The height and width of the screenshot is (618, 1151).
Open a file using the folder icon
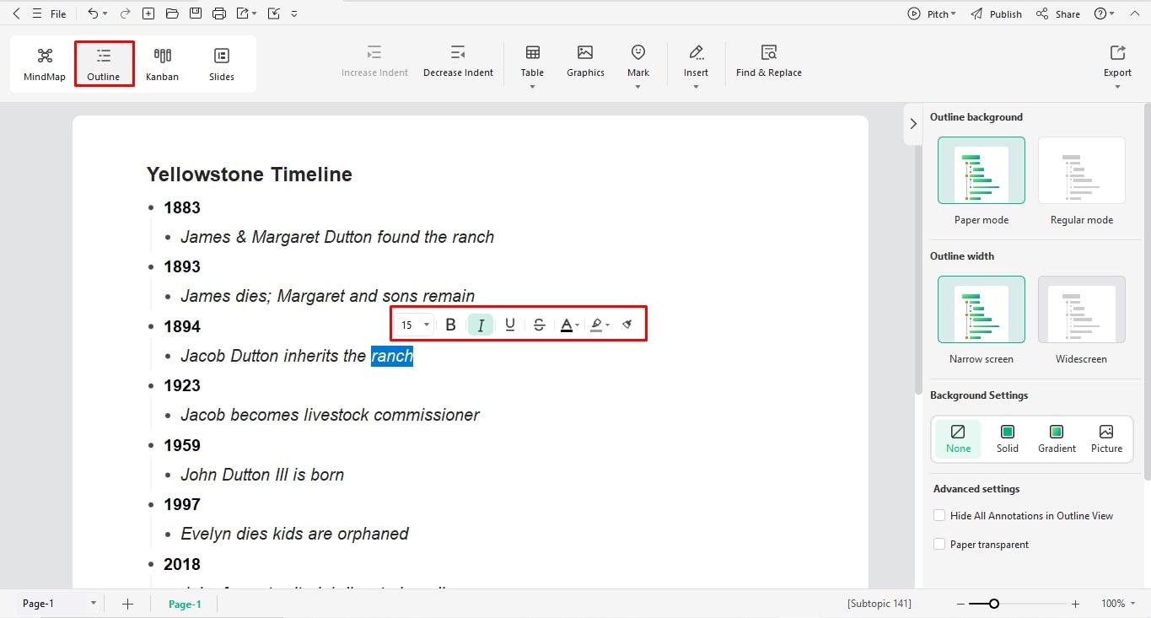tap(172, 13)
